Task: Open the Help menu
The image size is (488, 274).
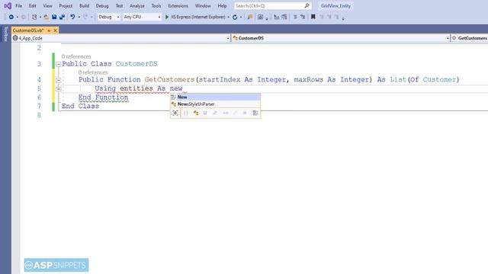Action: (x=222, y=6)
